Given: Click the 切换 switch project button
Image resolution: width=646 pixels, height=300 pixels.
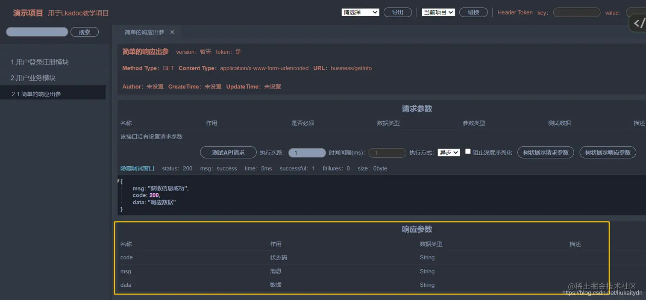Looking at the screenshot, I should (473, 12).
